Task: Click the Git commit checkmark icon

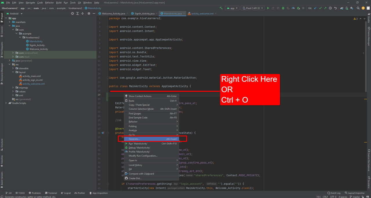Action: point(320,8)
